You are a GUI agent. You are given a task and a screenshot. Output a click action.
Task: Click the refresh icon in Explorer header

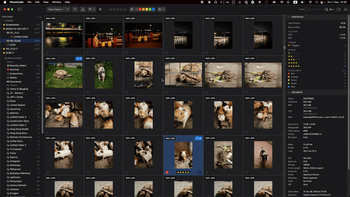coord(40,17)
